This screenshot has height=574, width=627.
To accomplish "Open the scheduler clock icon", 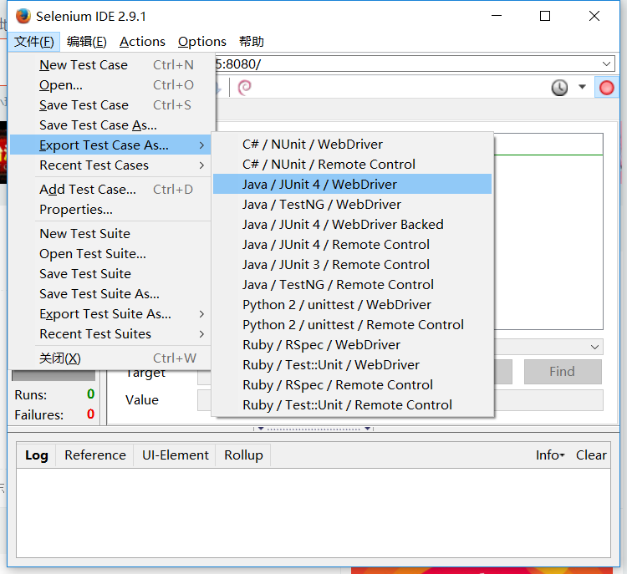I will 559,88.
